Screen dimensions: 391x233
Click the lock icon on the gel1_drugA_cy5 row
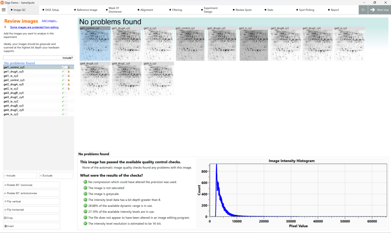pos(69,71)
